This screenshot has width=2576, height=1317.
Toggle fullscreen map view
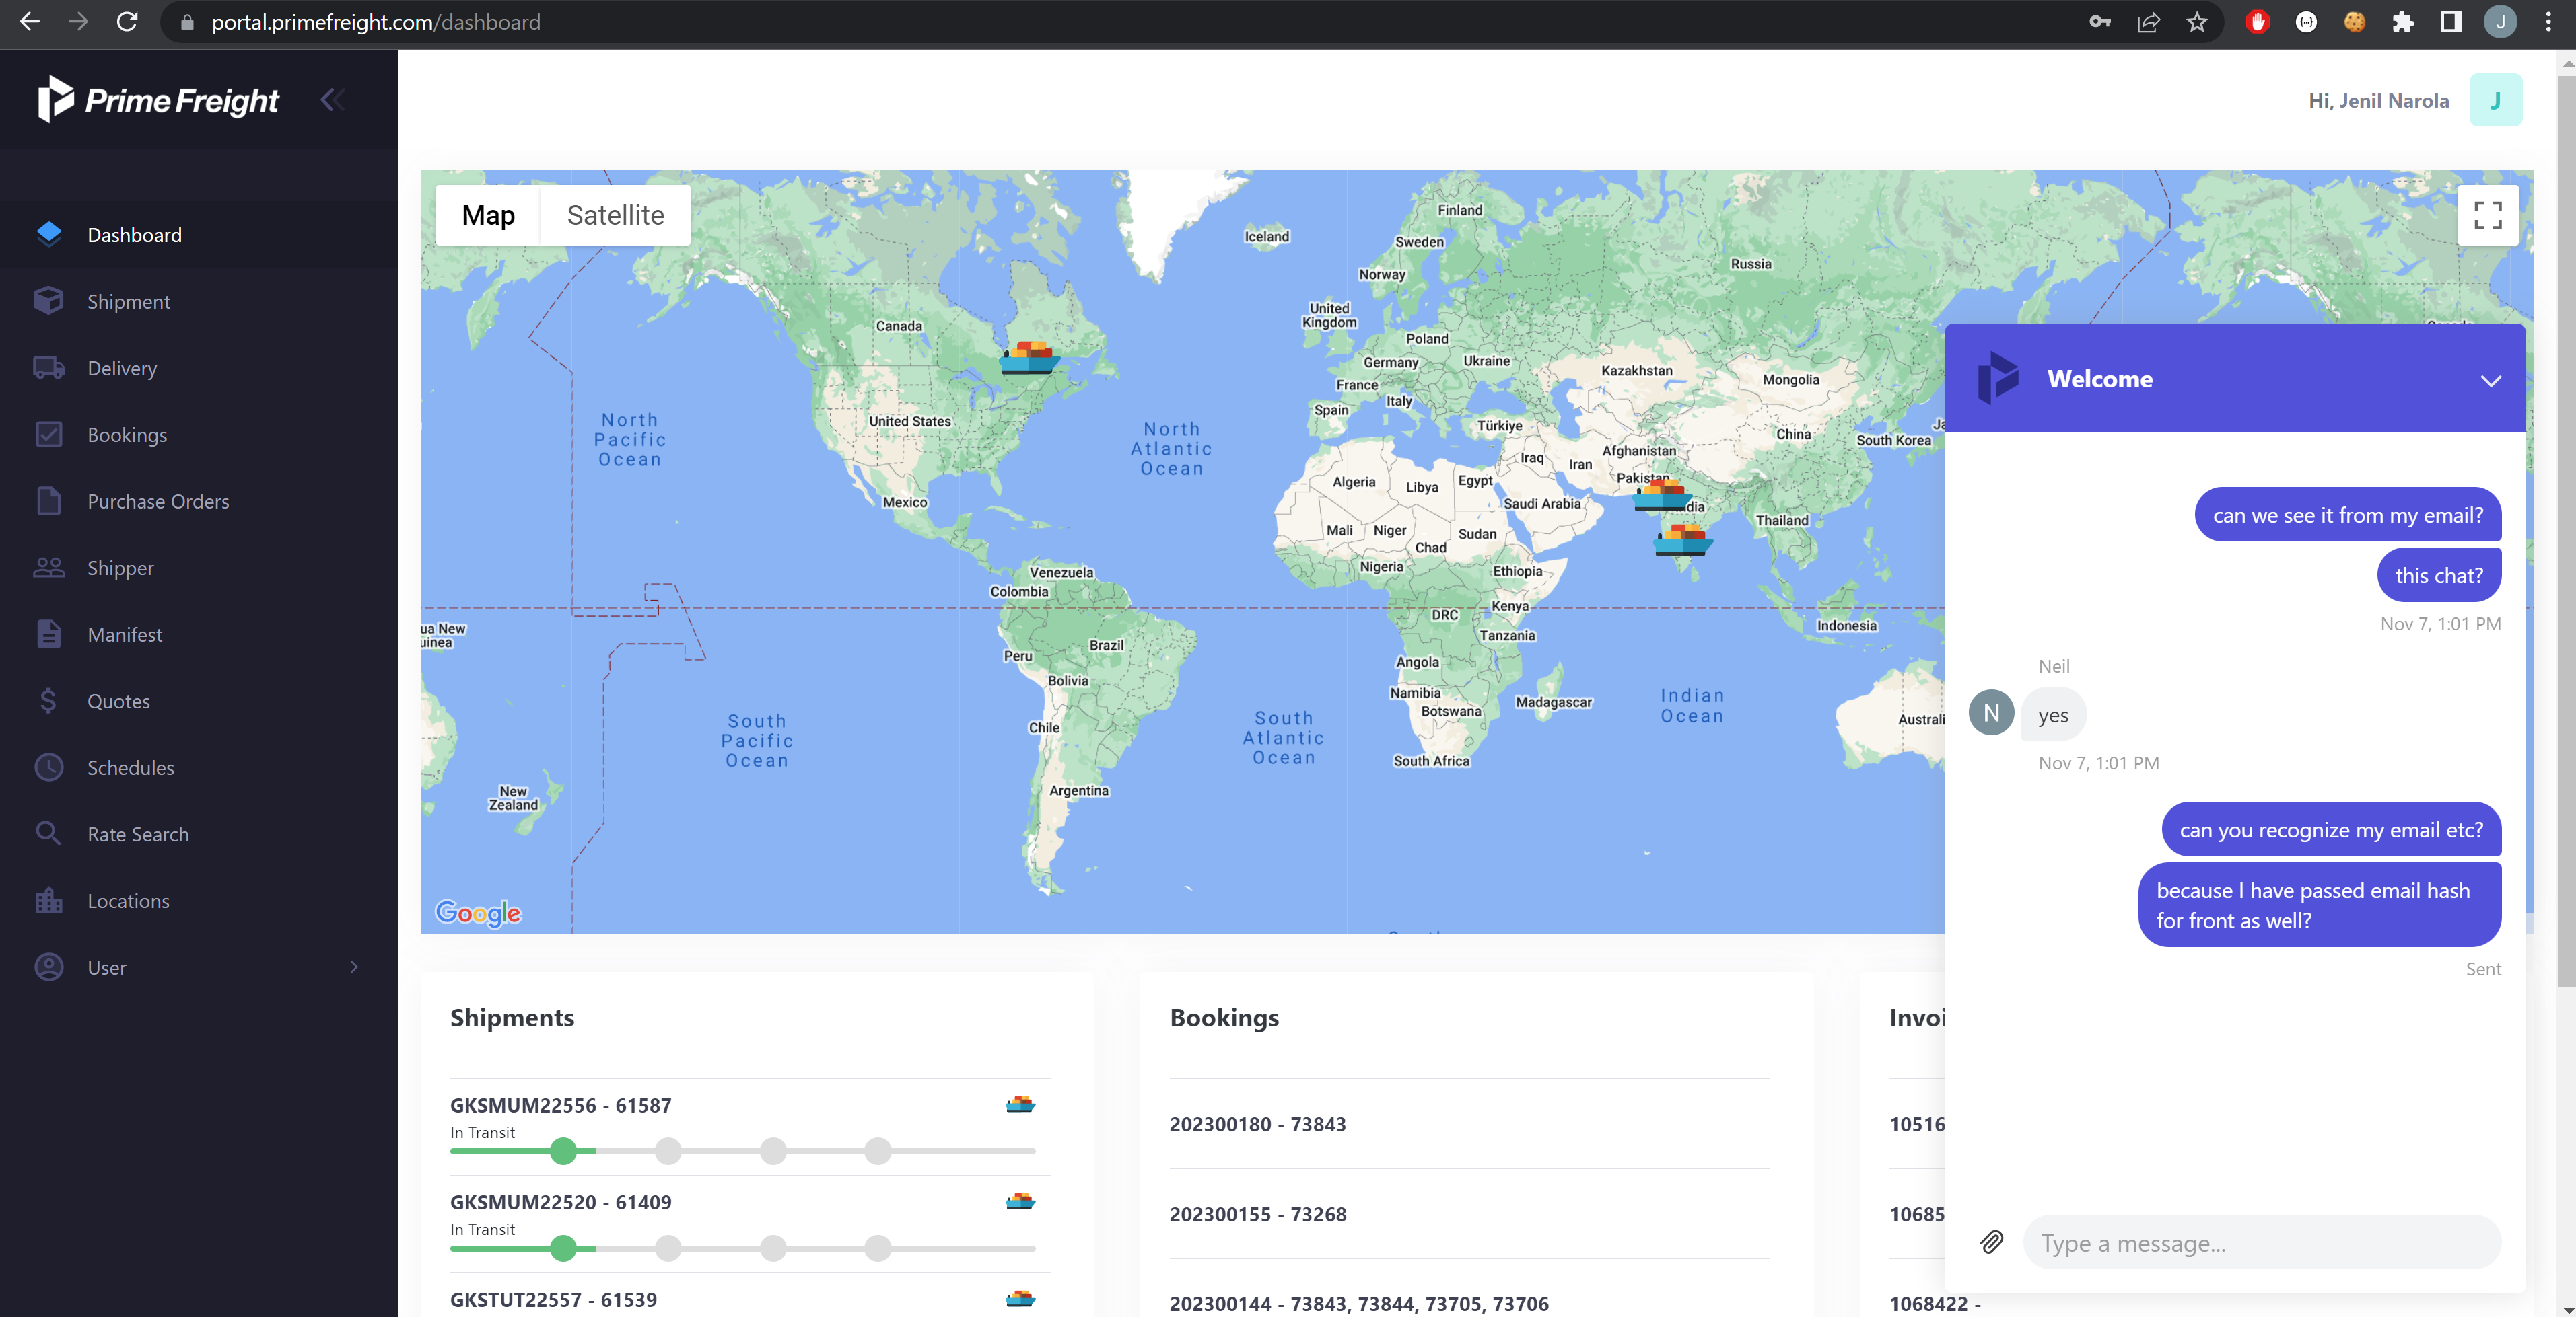[2488, 215]
